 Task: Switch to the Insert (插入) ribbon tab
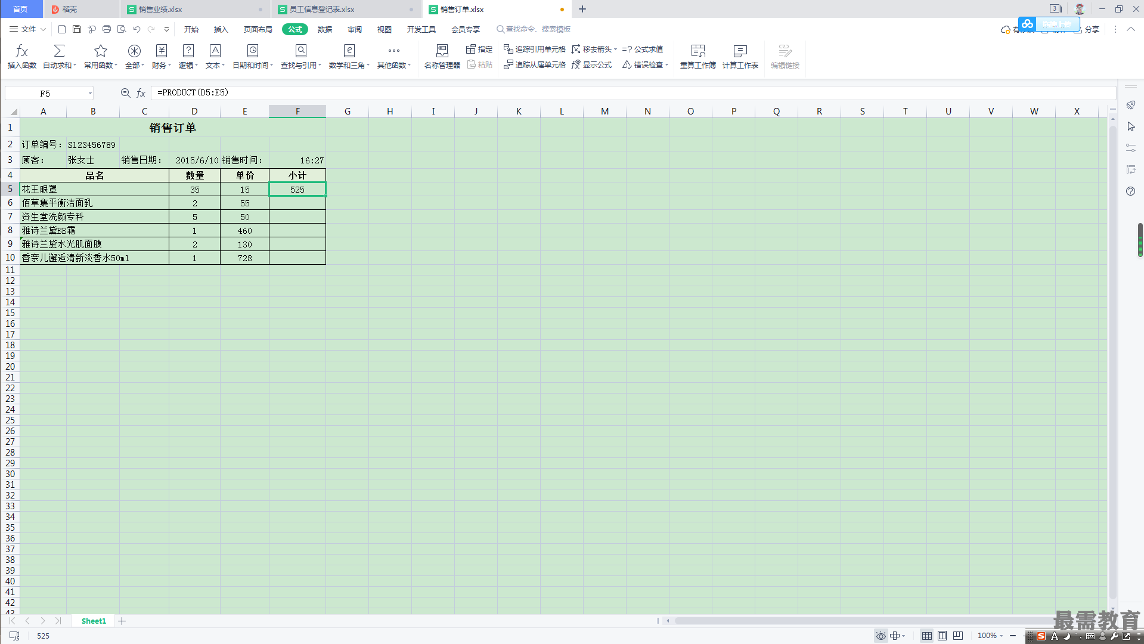221,29
